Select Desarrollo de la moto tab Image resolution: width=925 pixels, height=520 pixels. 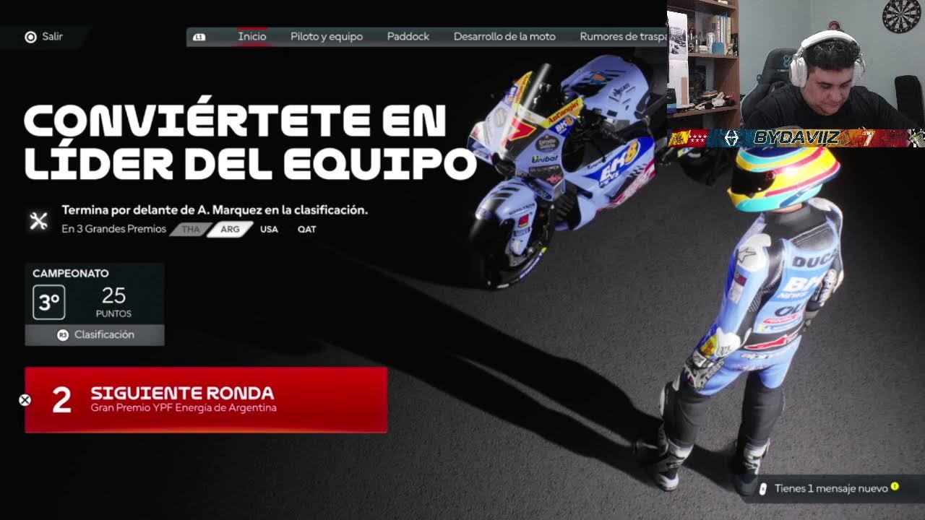click(504, 36)
